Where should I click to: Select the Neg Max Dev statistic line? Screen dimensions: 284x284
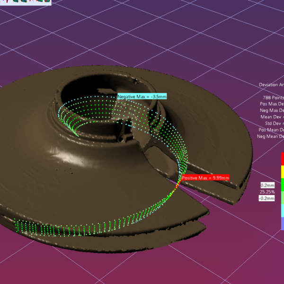pyautogui.click(x=272, y=110)
